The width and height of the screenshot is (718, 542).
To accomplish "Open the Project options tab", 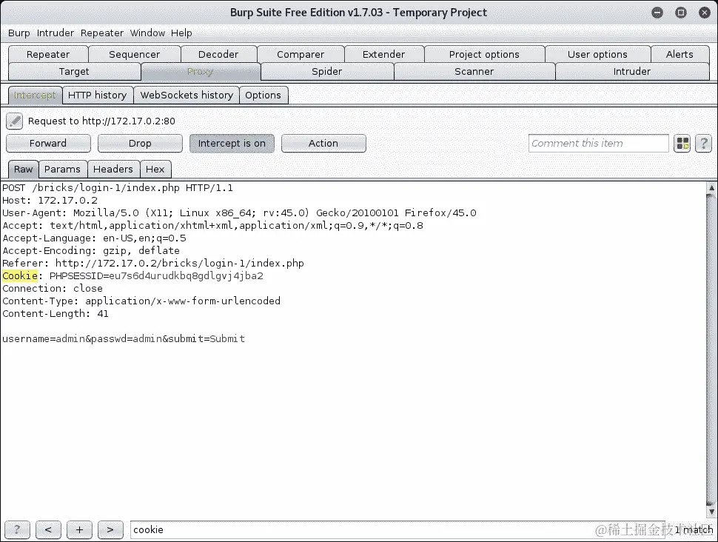I will coord(484,54).
